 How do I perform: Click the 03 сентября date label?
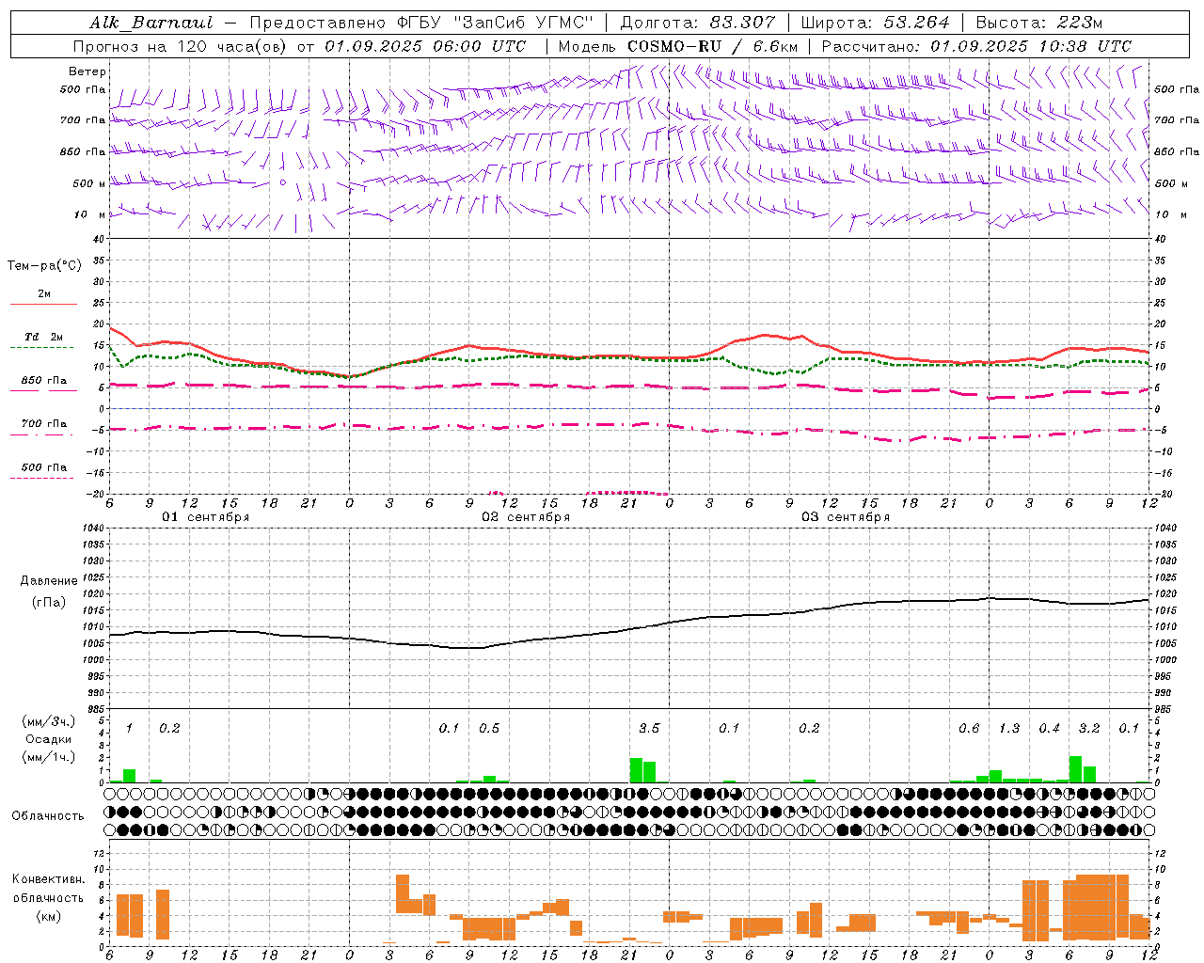pos(846,517)
